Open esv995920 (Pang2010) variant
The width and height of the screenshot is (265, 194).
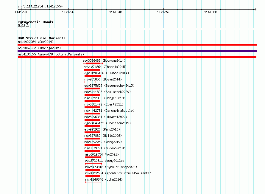(102, 129)
